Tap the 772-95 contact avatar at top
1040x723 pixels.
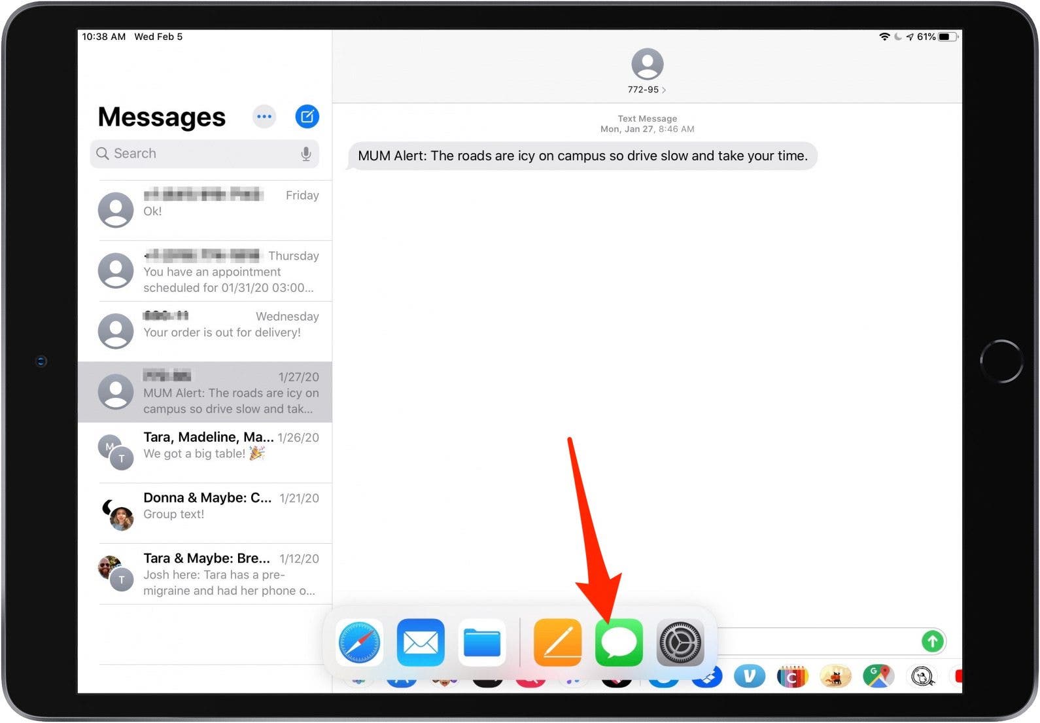(648, 64)
